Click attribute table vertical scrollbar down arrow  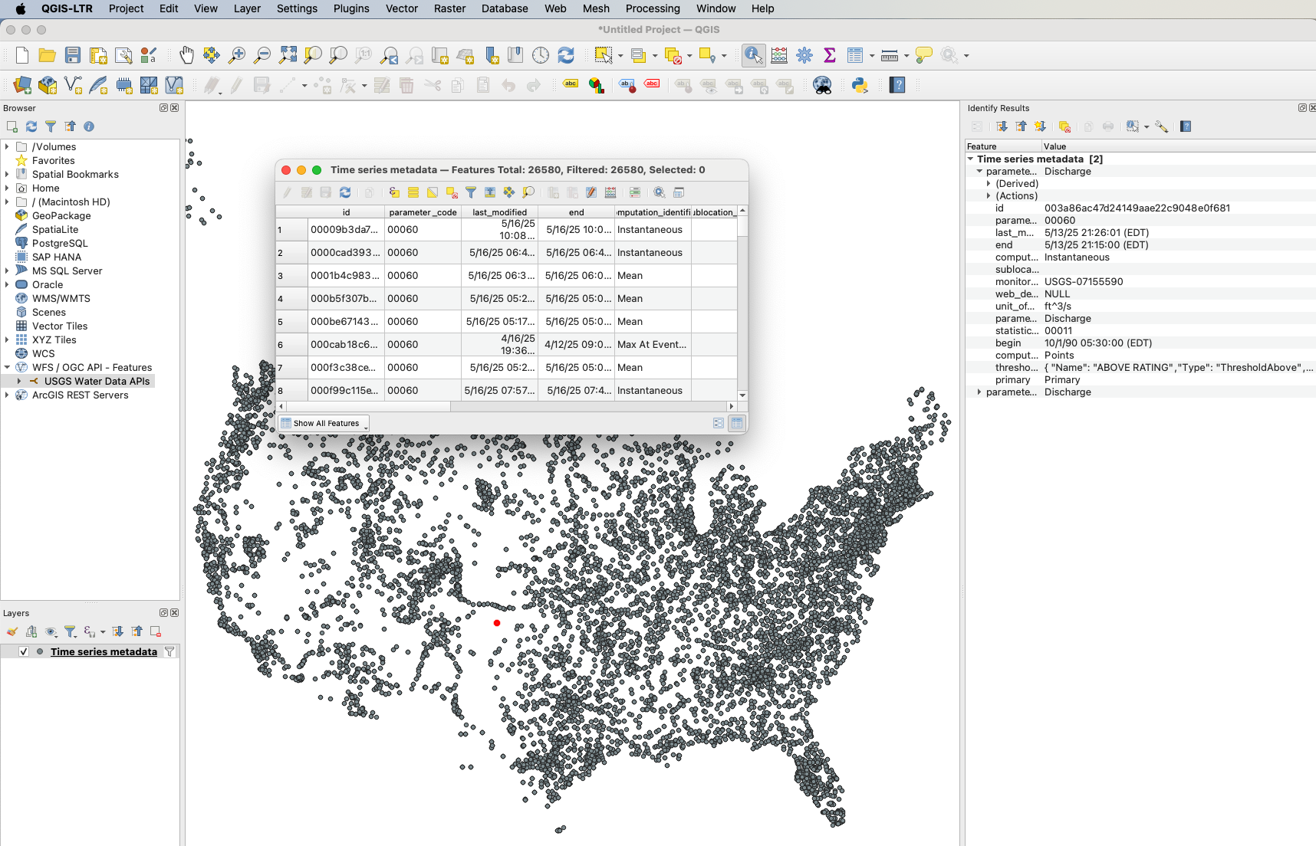point(742,395)
